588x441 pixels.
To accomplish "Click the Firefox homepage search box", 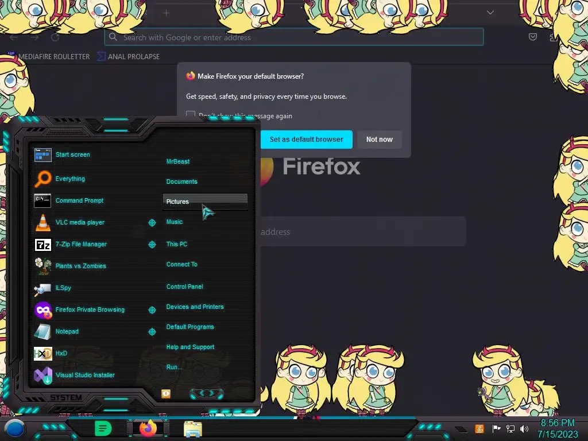I will click(362, 232).
